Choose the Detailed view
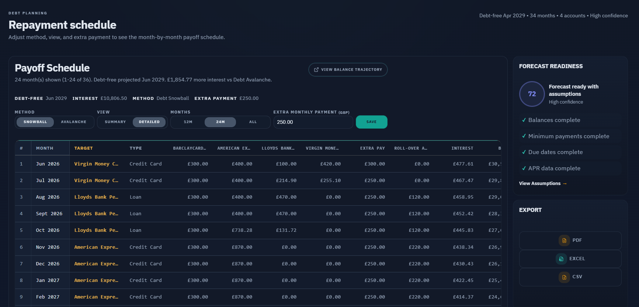Screen dimensions: 639x307 [x=149, y=122]
